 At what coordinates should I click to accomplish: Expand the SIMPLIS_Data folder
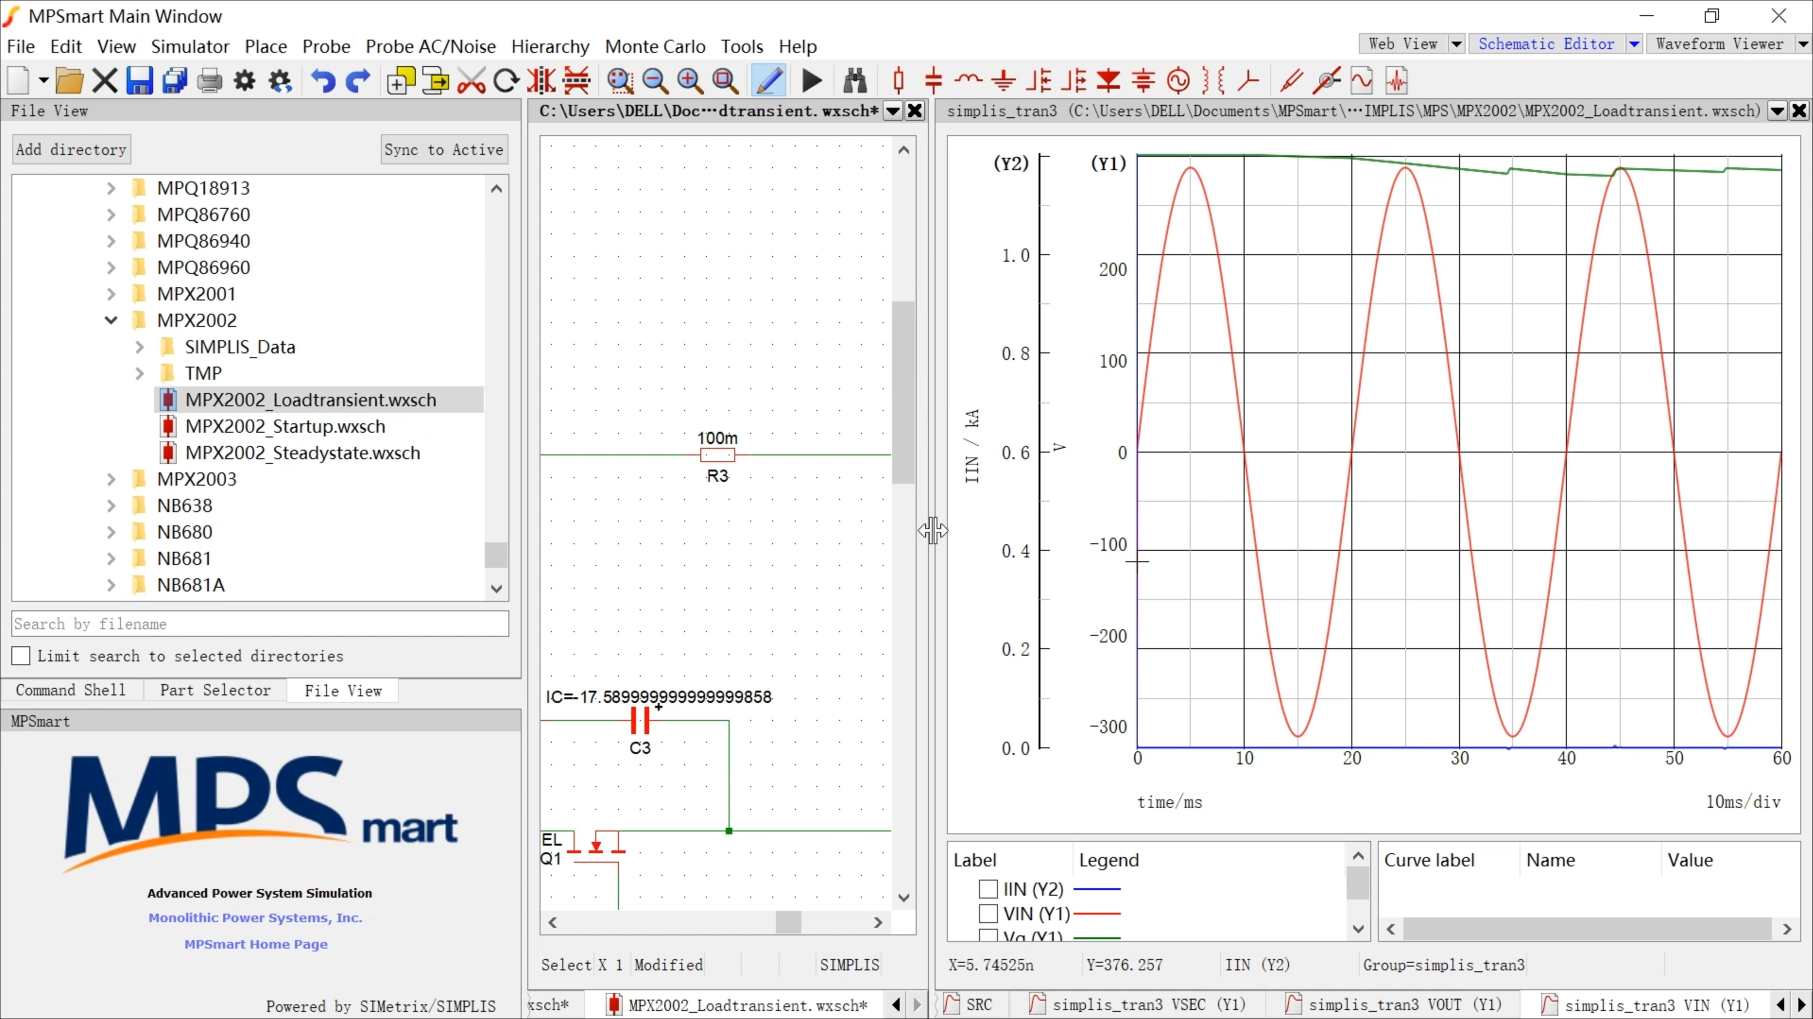(x=139, y=347)
